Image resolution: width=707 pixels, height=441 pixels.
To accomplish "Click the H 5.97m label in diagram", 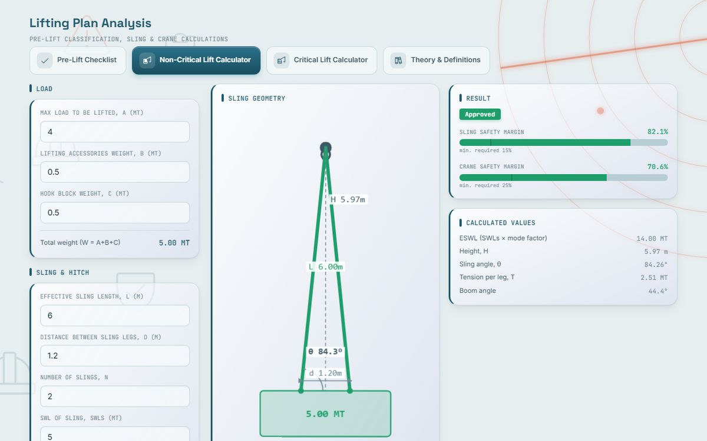I will click(348, 199).
